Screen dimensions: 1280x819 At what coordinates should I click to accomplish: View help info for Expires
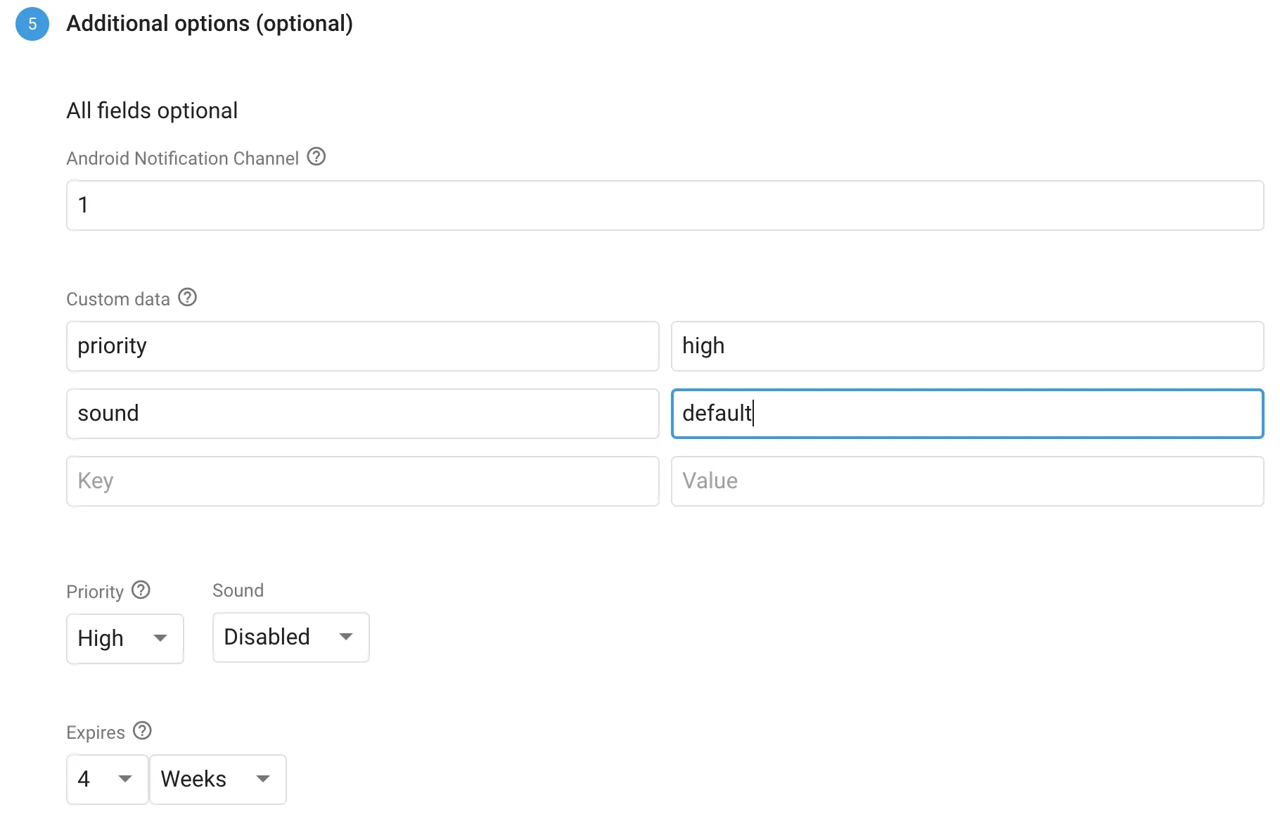click(142, 730)
